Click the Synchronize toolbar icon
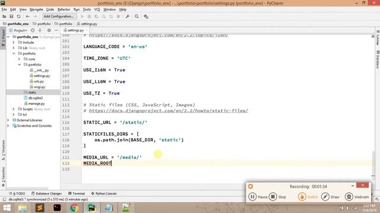380x213 pixels. (18, 17)
